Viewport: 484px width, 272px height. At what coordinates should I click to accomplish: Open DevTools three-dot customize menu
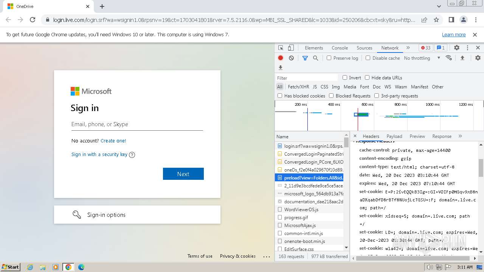[467, 48]
